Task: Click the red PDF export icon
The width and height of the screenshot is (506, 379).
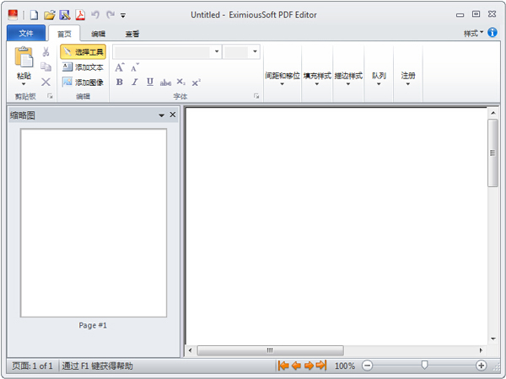Action: click(x=80, y=15)
